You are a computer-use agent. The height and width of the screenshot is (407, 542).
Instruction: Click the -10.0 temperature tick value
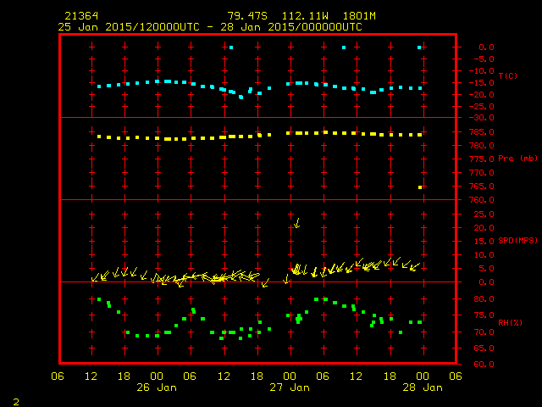pyautogui.click(x=482, y=71)
